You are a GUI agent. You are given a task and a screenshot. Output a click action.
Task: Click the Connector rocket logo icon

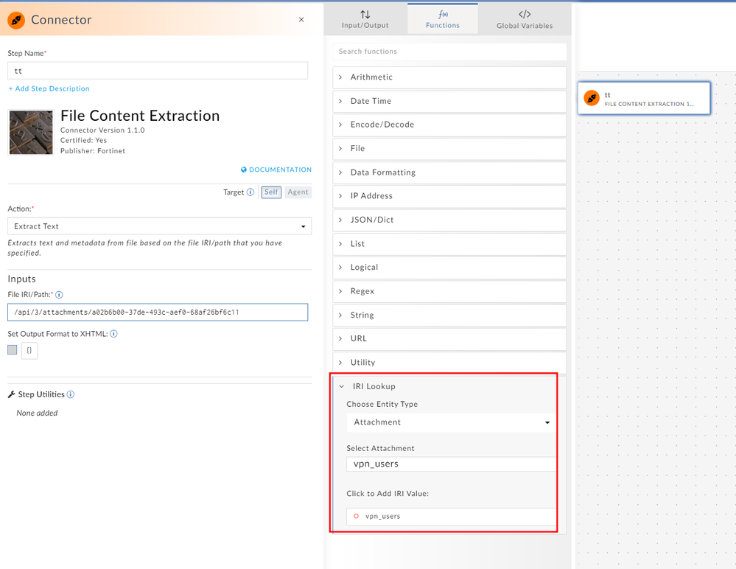click(16, 20)
